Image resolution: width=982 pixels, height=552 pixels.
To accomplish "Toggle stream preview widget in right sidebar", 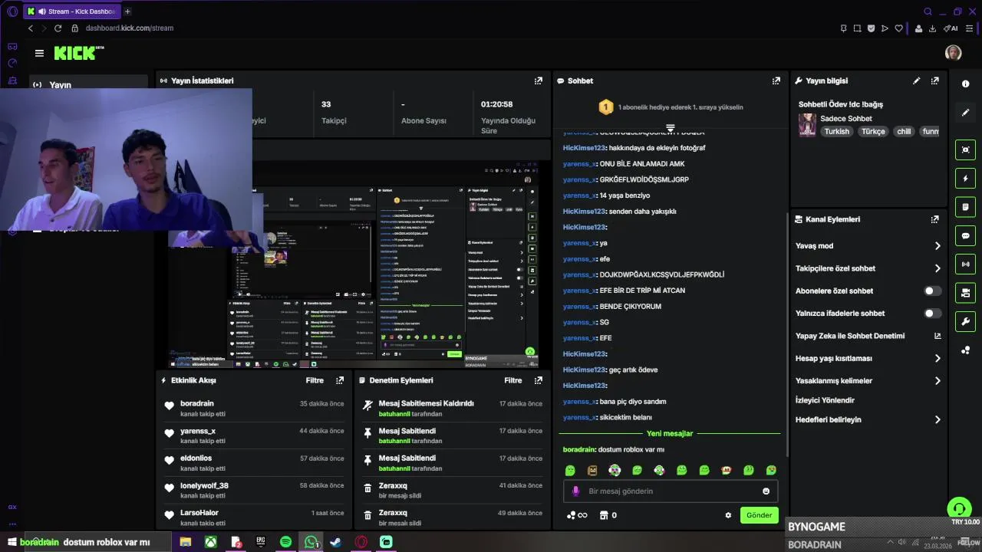I will (x=965, y=149).
